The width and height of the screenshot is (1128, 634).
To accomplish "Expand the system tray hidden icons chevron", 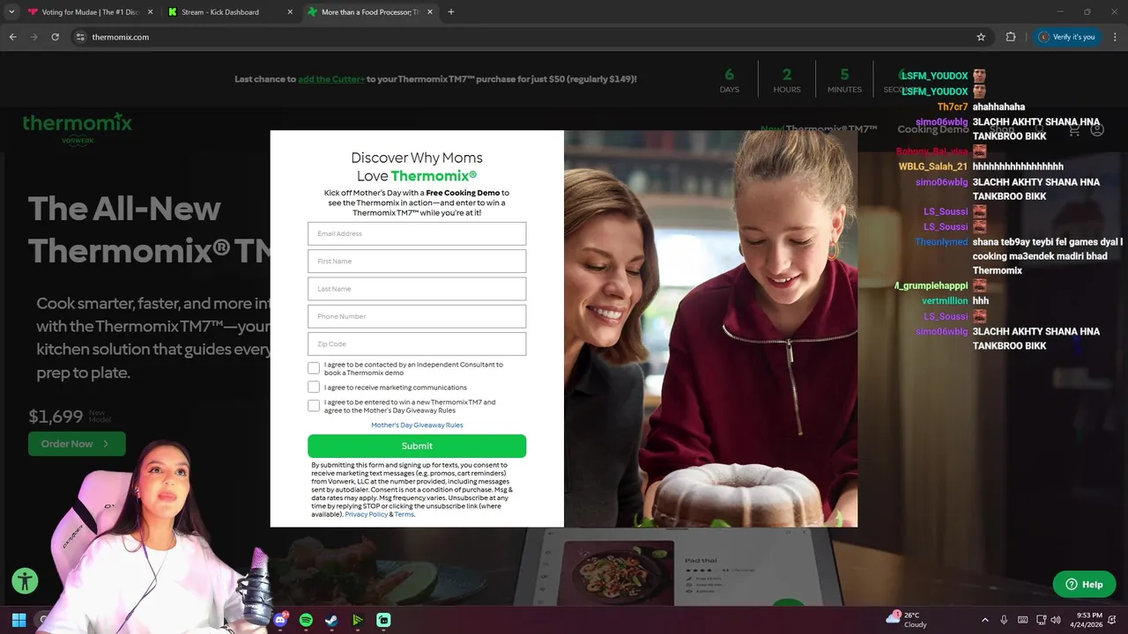I will (985, 620).
